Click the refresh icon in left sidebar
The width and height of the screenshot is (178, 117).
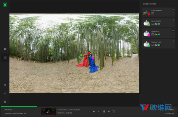coord(5,85)
